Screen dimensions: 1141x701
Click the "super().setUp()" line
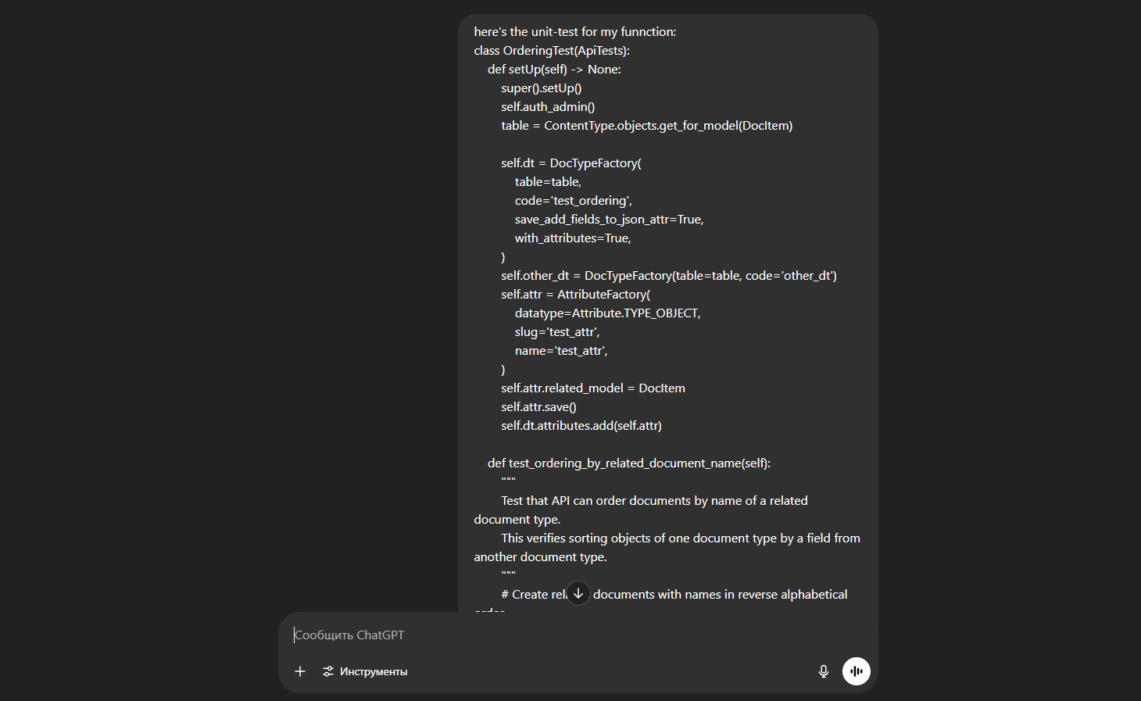[x=541, y=88]
